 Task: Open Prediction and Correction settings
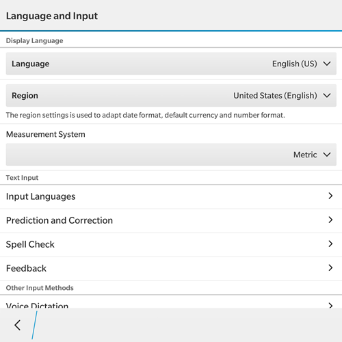(171, 220)
